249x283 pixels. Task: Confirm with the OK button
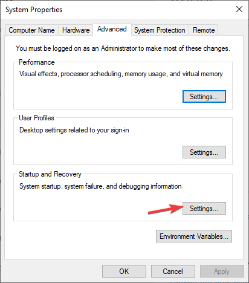tap(124, 272)
